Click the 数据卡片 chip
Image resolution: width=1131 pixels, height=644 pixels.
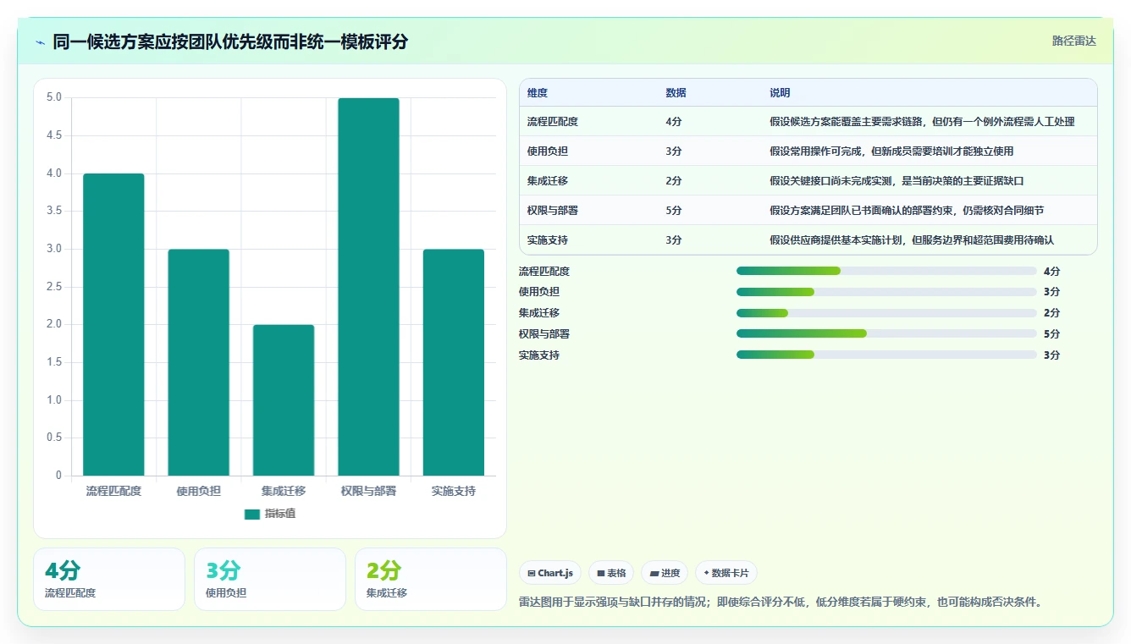pyautogui.click(x=726, y=573)
